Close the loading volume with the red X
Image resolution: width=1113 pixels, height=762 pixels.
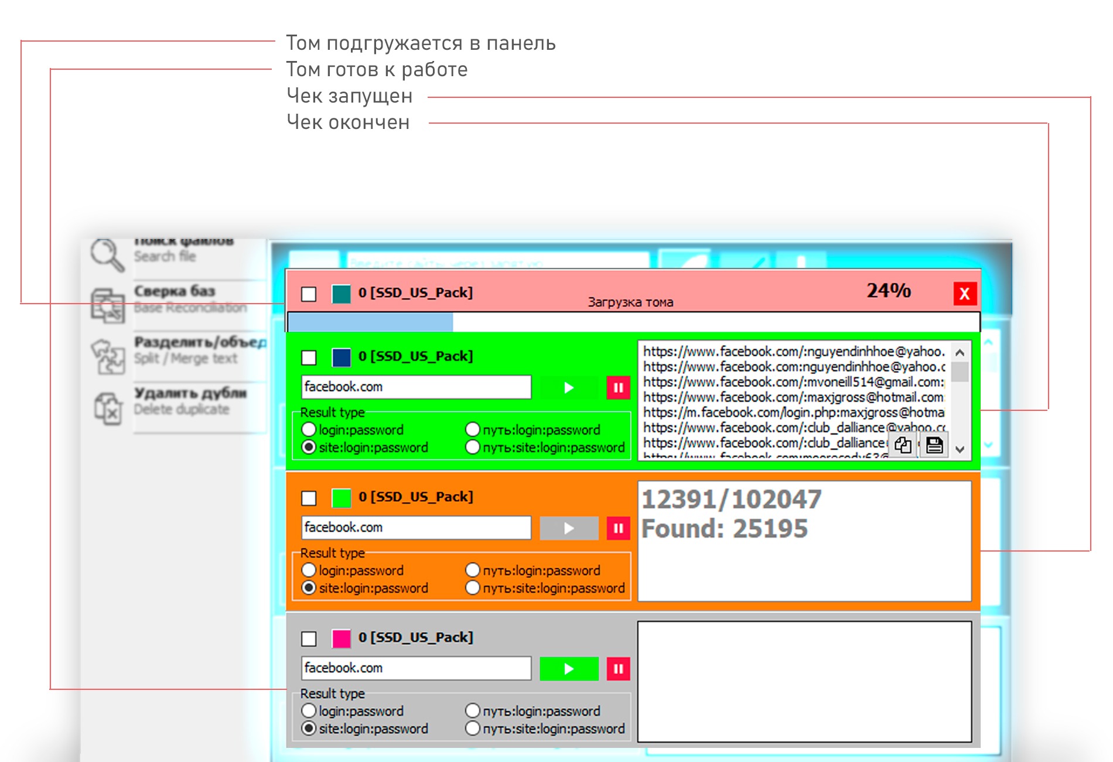click(965, 294)
